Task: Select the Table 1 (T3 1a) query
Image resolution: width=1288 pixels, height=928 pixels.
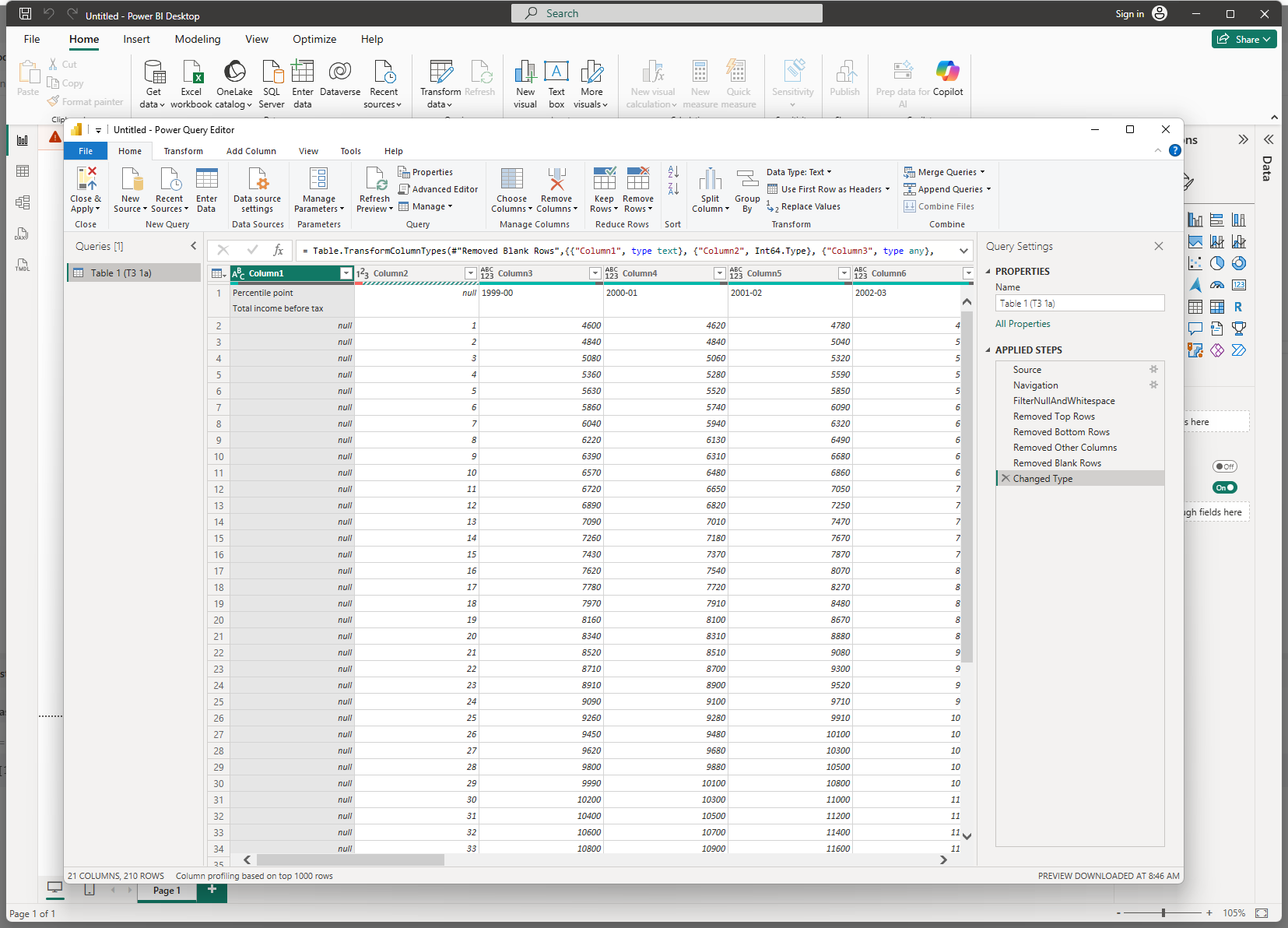Action: (134, 273)
